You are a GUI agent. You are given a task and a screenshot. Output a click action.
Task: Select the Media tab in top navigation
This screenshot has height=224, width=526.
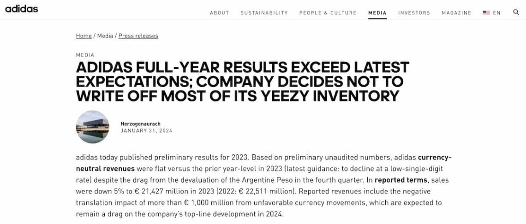click(377, 13)
